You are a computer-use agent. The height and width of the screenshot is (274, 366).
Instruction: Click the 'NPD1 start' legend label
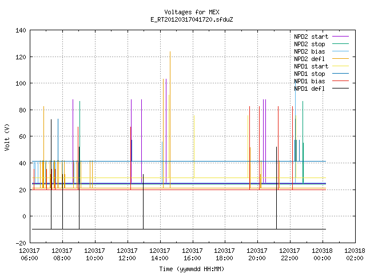pos(311,66)
